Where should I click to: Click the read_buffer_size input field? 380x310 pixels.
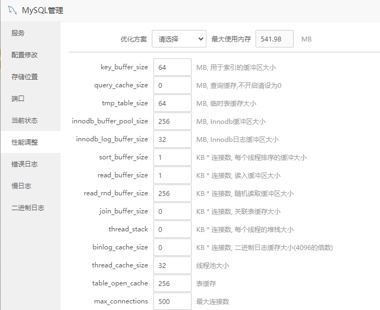point(173,175)
